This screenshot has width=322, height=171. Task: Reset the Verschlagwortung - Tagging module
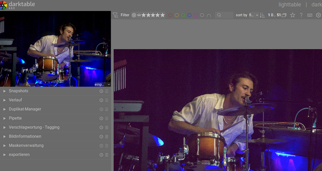pyautogui.click(x=101, y=127)
